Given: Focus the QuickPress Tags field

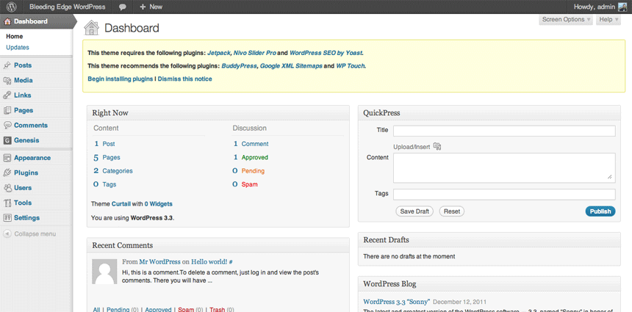Looking at the screenshot, I should pos(504,195).
